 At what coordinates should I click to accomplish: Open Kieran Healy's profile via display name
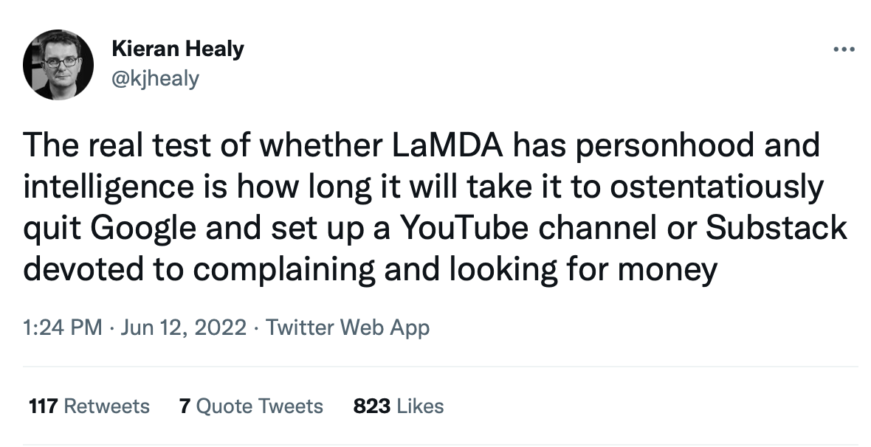(x=177, y=49)
